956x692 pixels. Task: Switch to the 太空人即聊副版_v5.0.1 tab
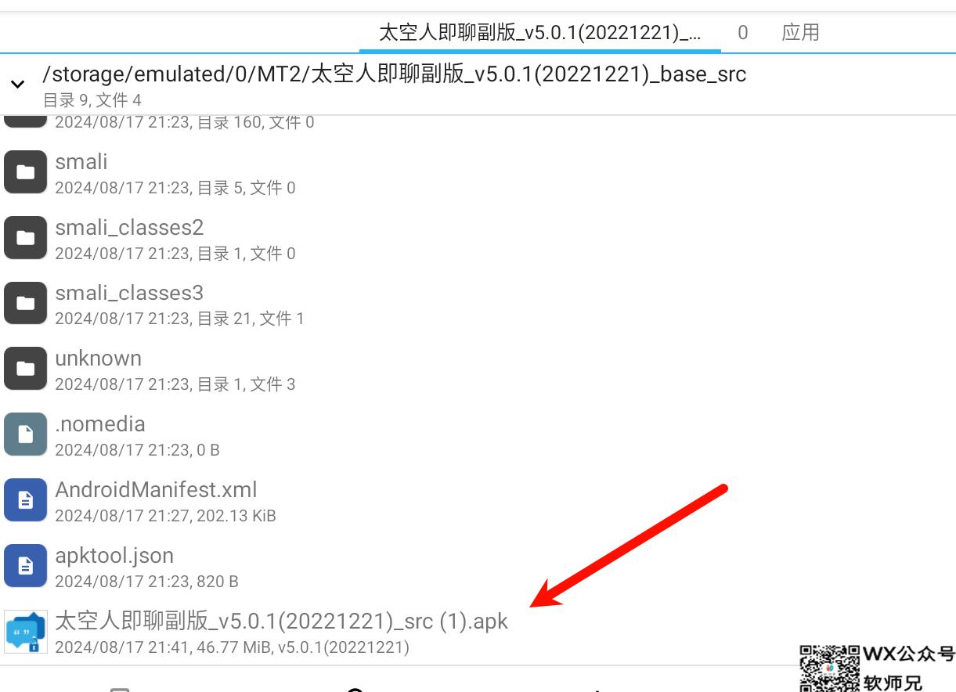point(540,32)
